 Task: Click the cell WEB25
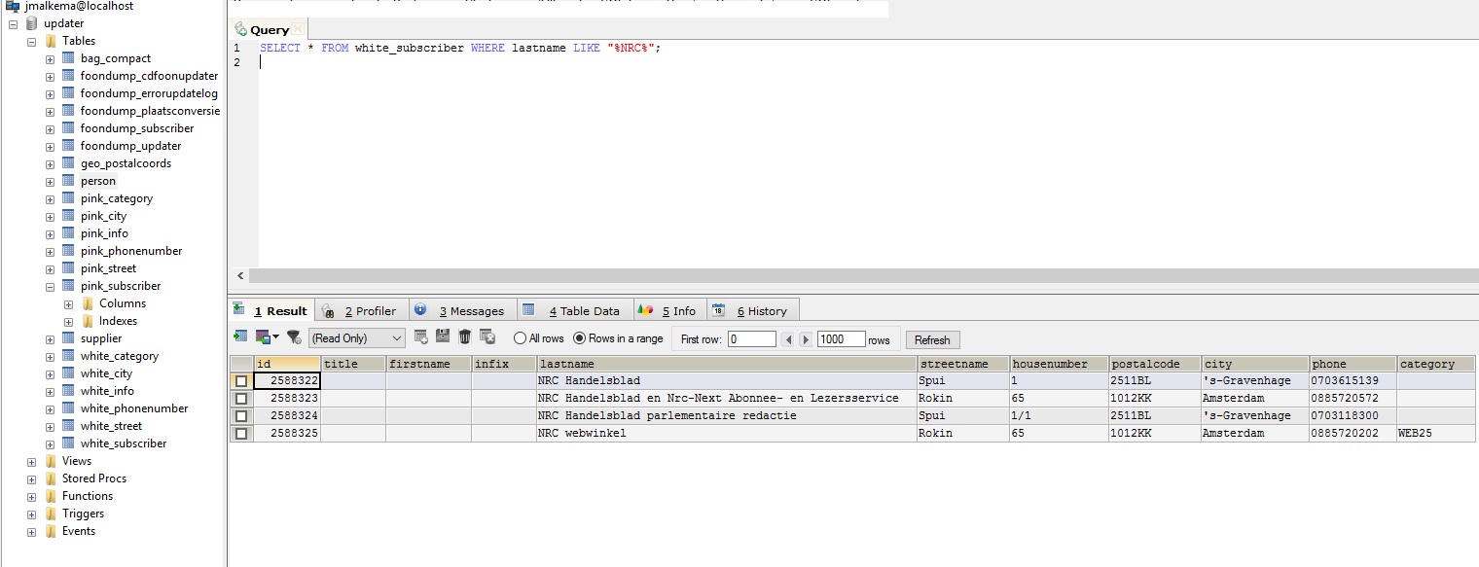point(1437,434)
